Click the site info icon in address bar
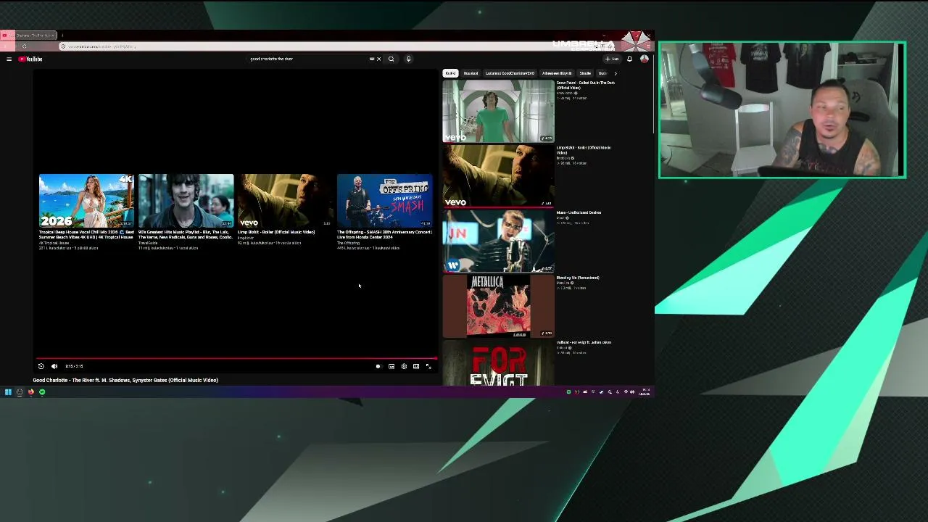Screen dimensions: 928x522 coord(63,46)
